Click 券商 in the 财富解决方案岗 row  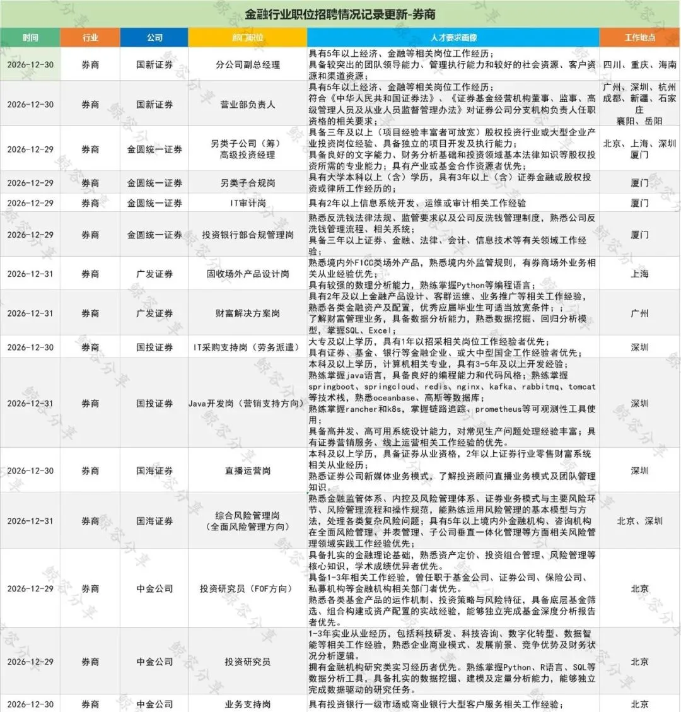pyautogui.click(x=90, y=313)
